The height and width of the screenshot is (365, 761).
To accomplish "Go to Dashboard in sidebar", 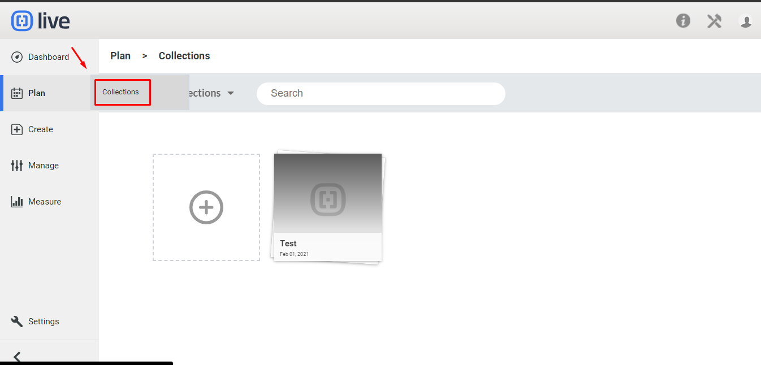I will click(49, 57).
